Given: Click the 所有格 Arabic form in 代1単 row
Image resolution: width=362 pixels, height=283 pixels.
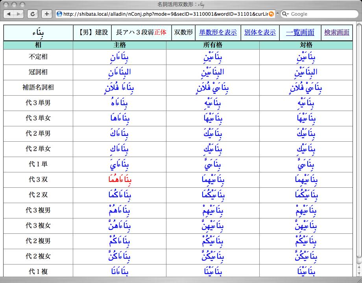Looking at the screenshot, I should tap(212, 165).
